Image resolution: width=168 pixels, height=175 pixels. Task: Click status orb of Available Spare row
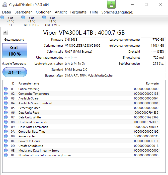click(x=6, y=98)
